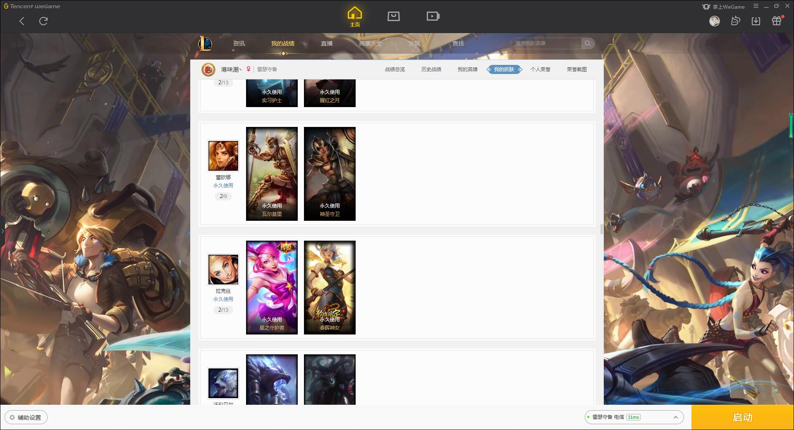
Task: Go to the 主页 home icon
Action: click(354, 17)
